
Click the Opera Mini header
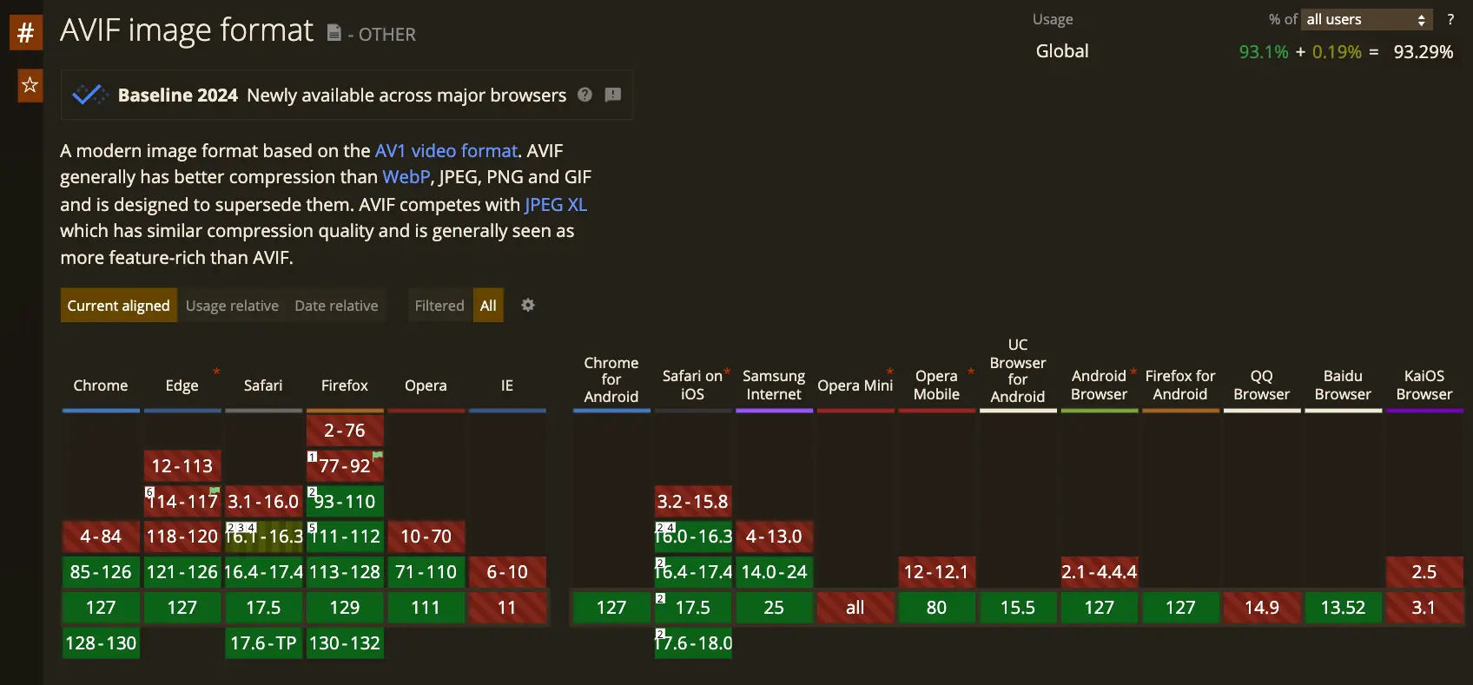point(855,385)
